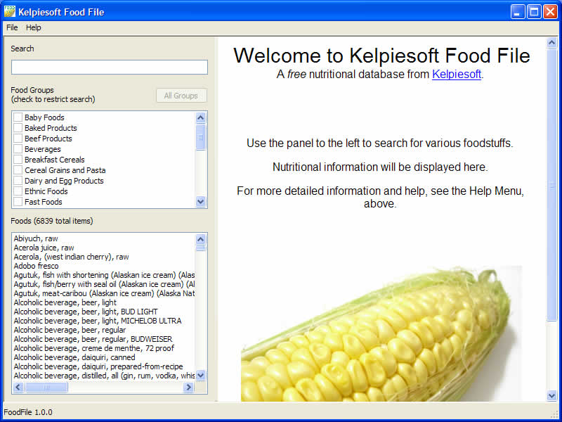Click the Foods list scroll-down arrow

[x=201, y=376]
